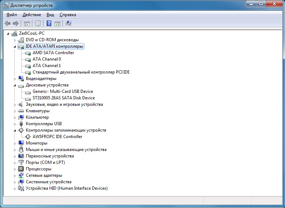Select Мыши и иные указывающие устройства label
The height and width of the screenshot is (208, 285).
(x=66, y=150)
